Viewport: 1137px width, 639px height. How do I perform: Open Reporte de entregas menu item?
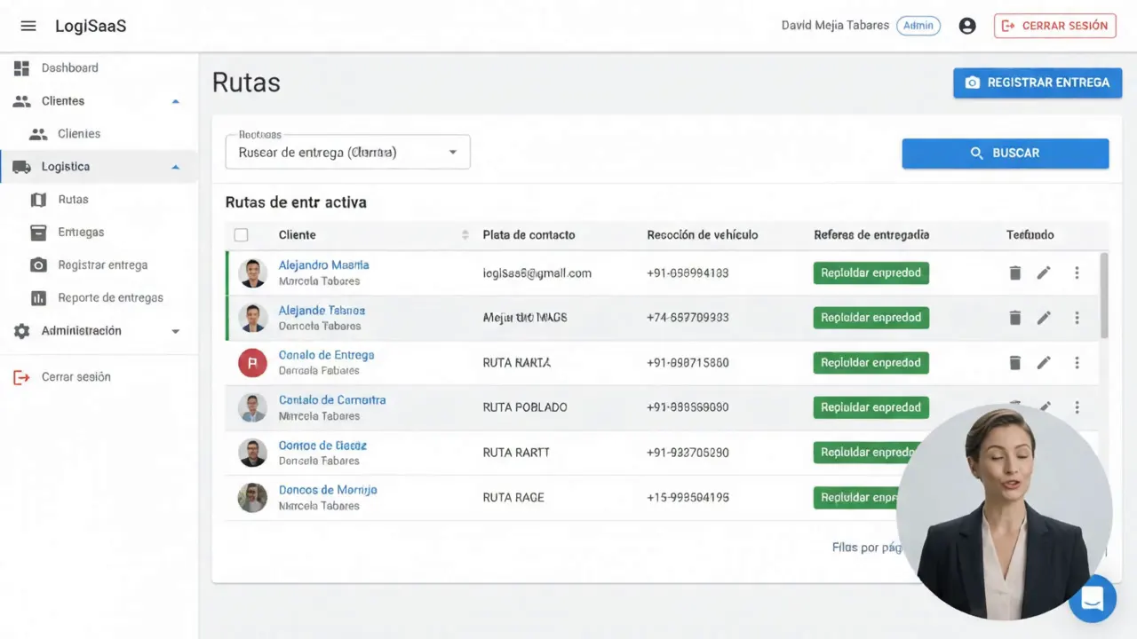(110, 297)
